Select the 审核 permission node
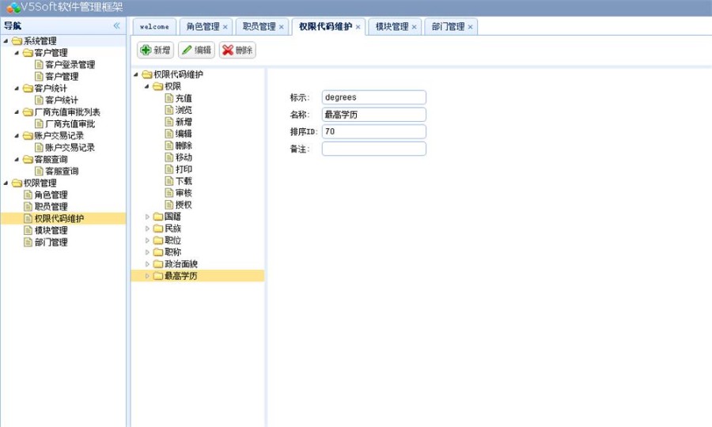This screenshot has width=712, height=427. (x=183, y=193)
